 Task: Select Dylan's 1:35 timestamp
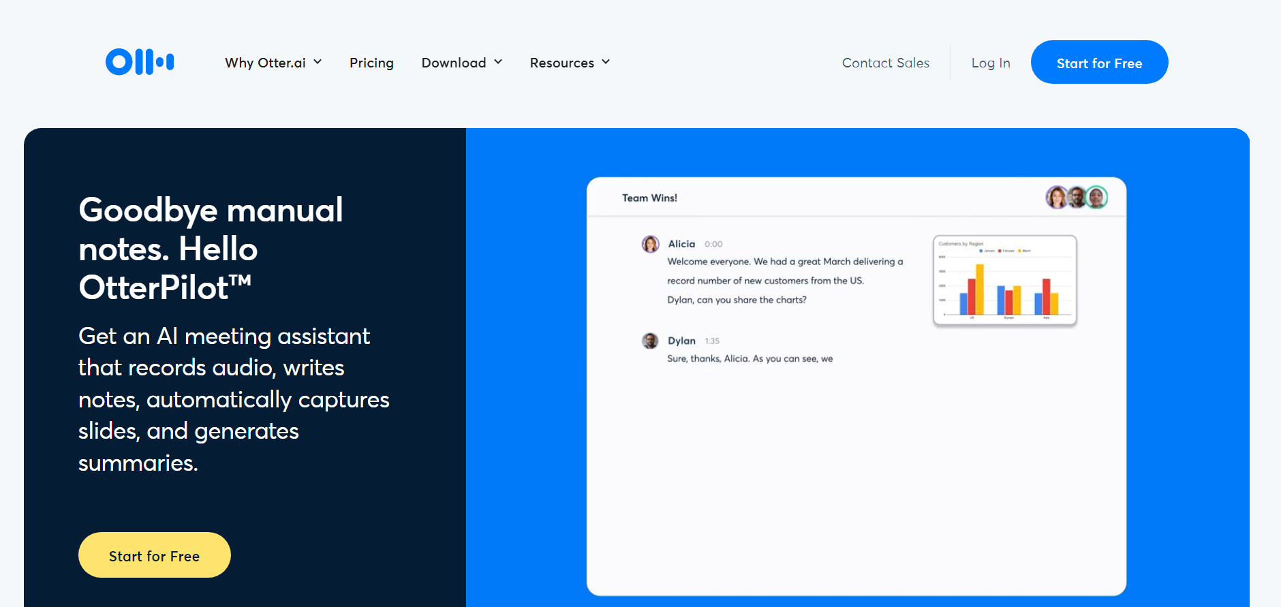click(712, 341)
